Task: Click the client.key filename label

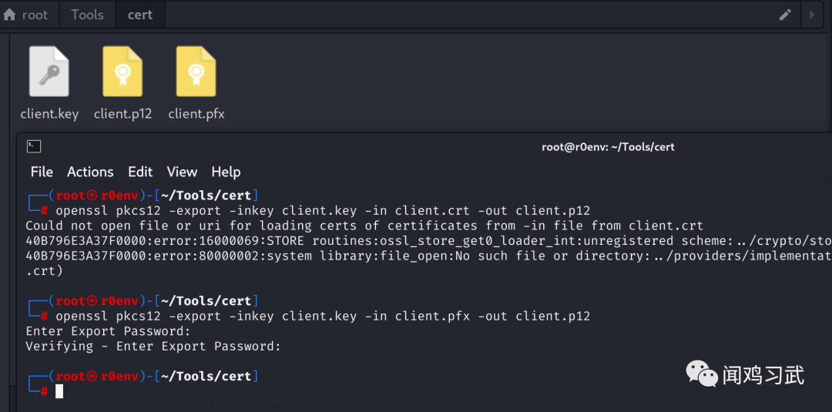Action: click(49, 114)
